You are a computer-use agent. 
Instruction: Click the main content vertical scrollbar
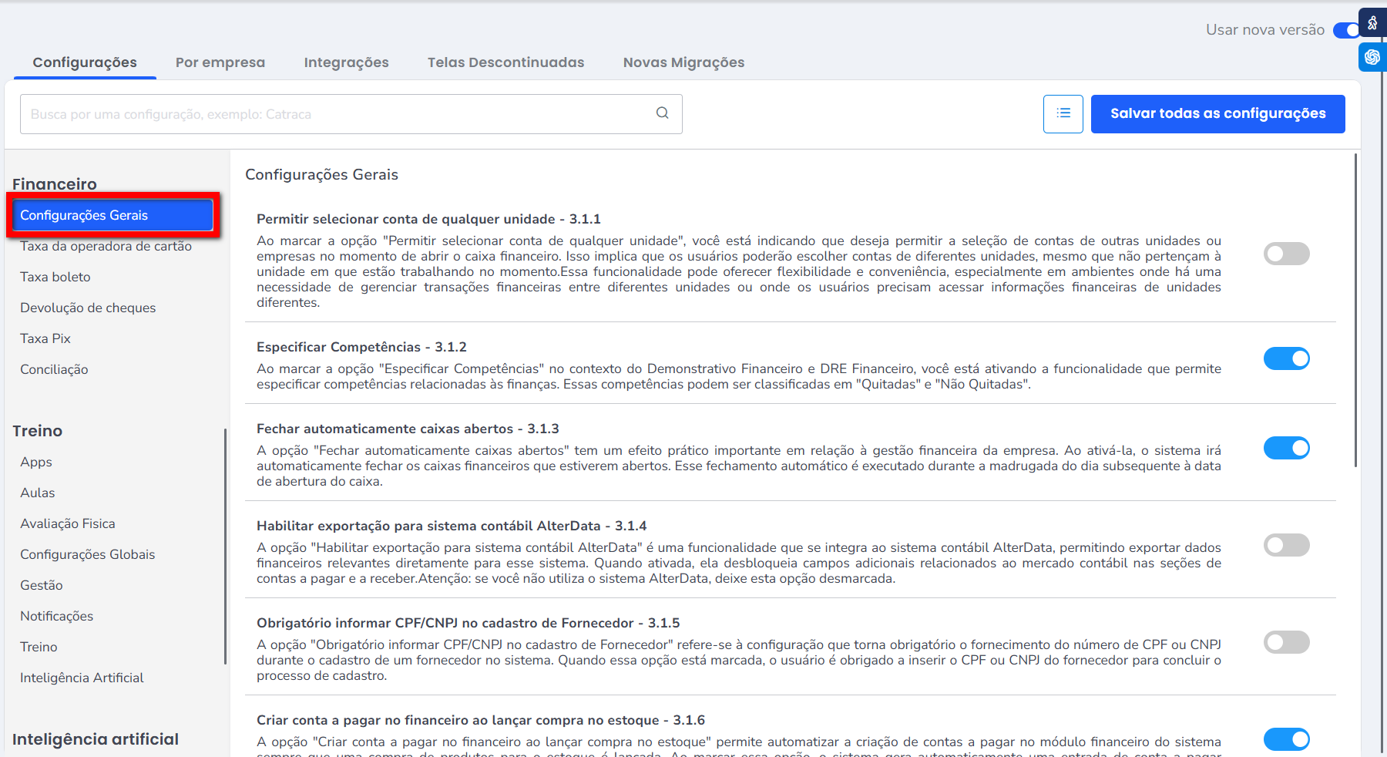coord(1355,308)
